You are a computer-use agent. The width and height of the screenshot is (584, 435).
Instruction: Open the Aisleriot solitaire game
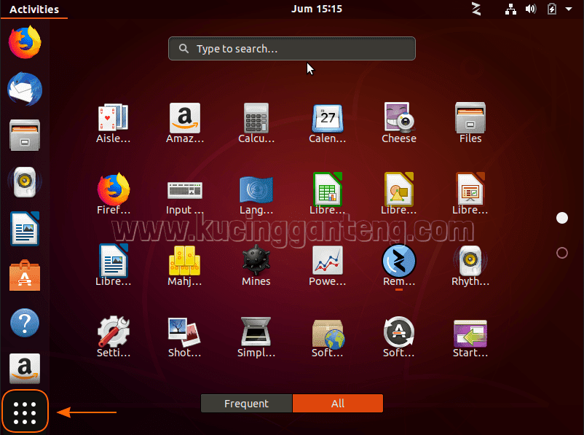[113, 118]
